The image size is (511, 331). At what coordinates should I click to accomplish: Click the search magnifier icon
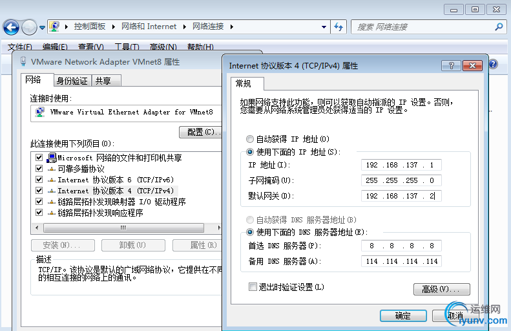click(499, 27)
